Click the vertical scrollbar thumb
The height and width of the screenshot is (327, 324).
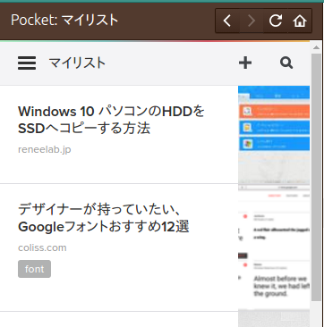click(x=316, y=177)
